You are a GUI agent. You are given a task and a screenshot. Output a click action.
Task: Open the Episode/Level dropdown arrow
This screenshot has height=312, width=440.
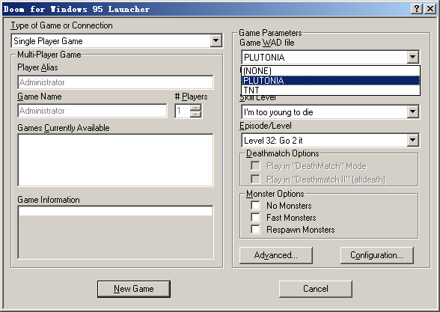click(x=412, y=140)
